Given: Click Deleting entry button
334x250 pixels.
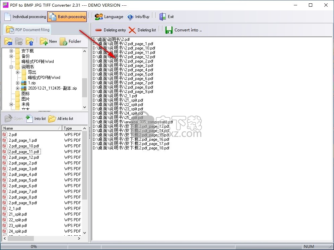Looking at the screenshot, I should pos(110,30).
